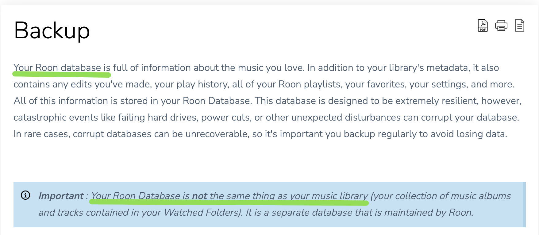
Task: Click the "Backup" page heading
Action: point(52,31)
